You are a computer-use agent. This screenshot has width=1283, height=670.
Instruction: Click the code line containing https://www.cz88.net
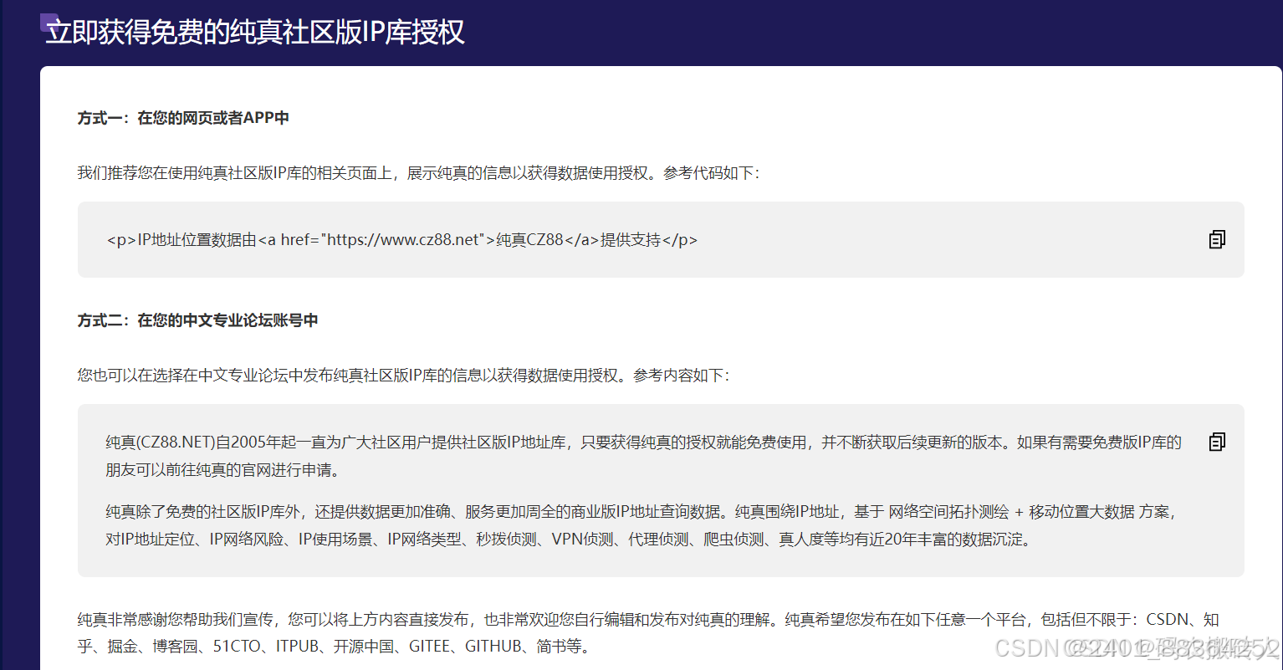pyautogui.click(x=402, y=240)
